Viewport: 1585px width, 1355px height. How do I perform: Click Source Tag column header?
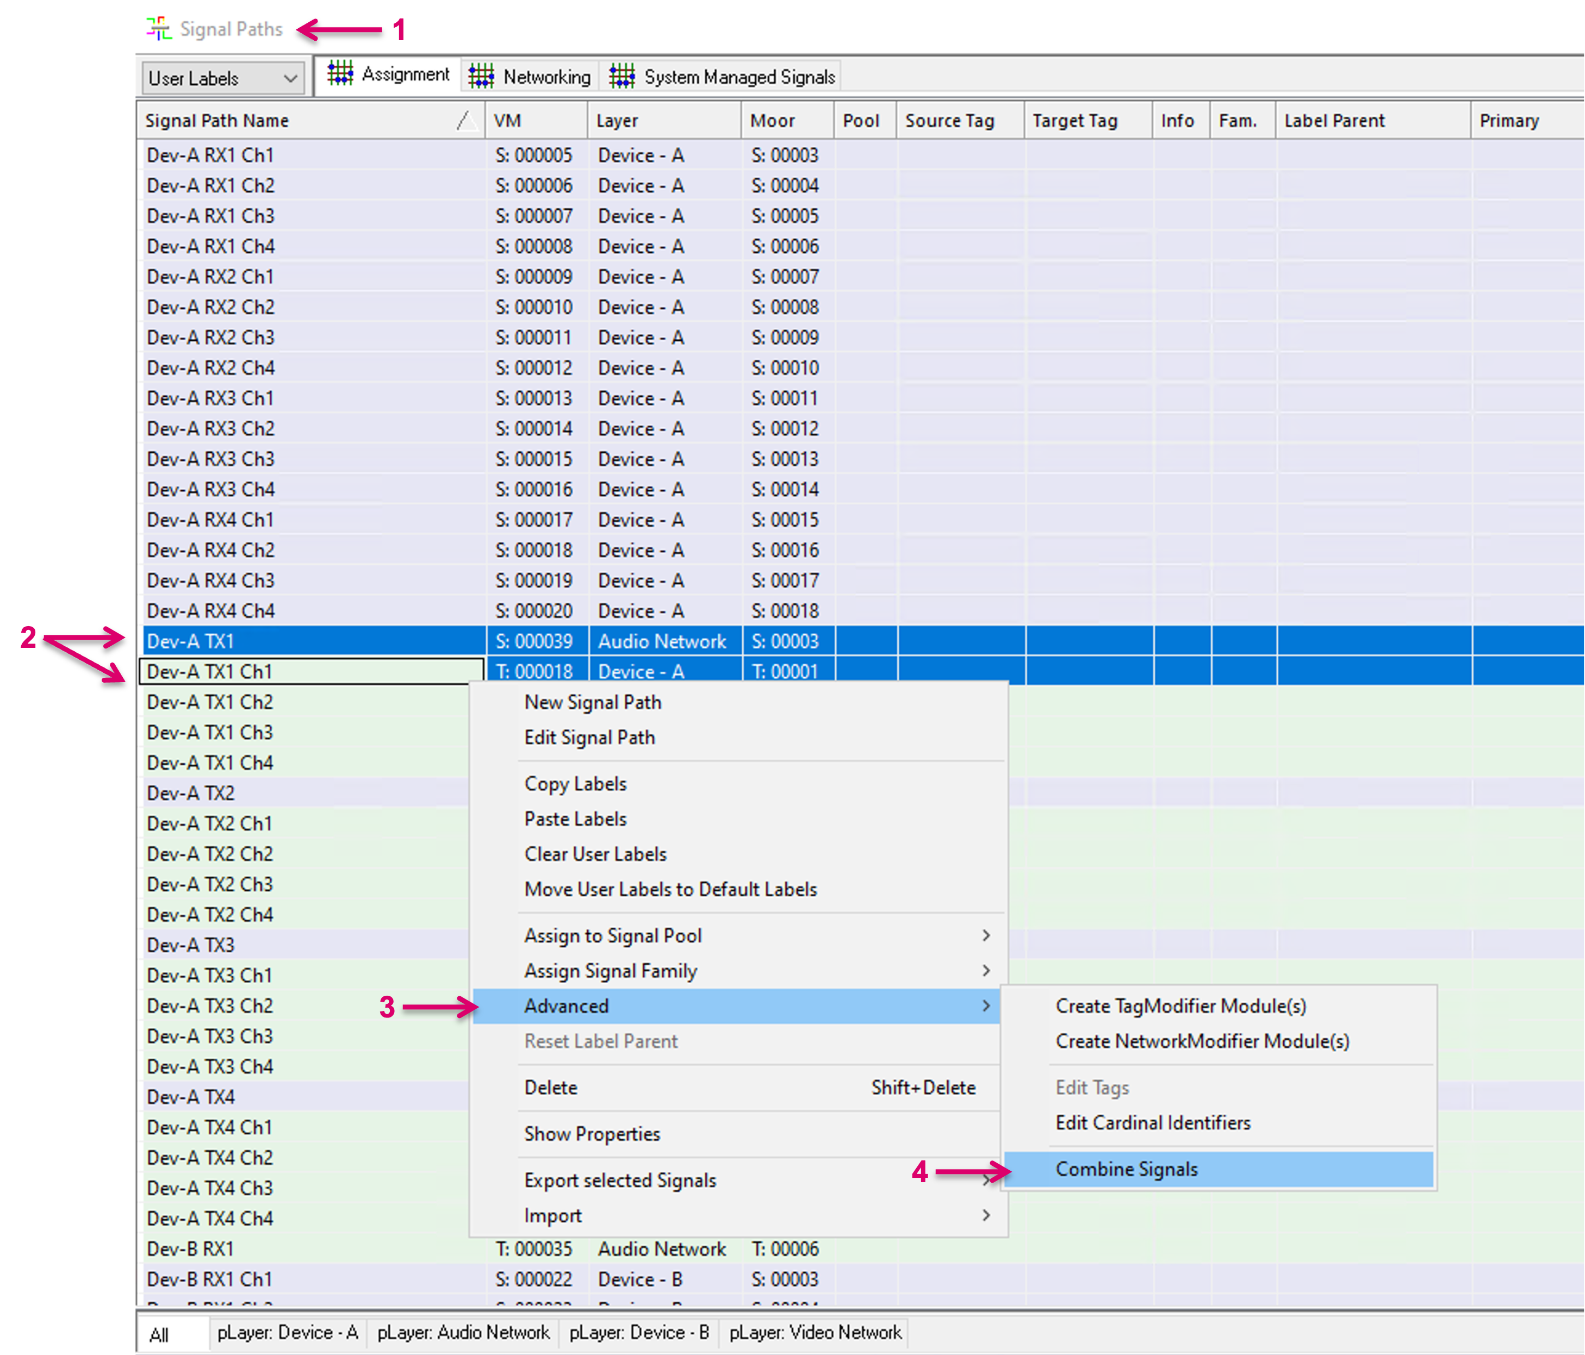949,120
